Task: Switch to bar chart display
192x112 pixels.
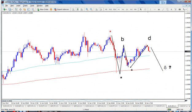Action: pyautogui.click(x=73, y=9)
